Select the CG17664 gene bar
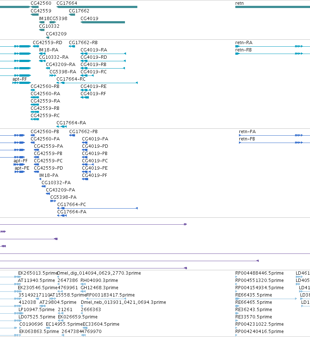 (x=97, y=7)
